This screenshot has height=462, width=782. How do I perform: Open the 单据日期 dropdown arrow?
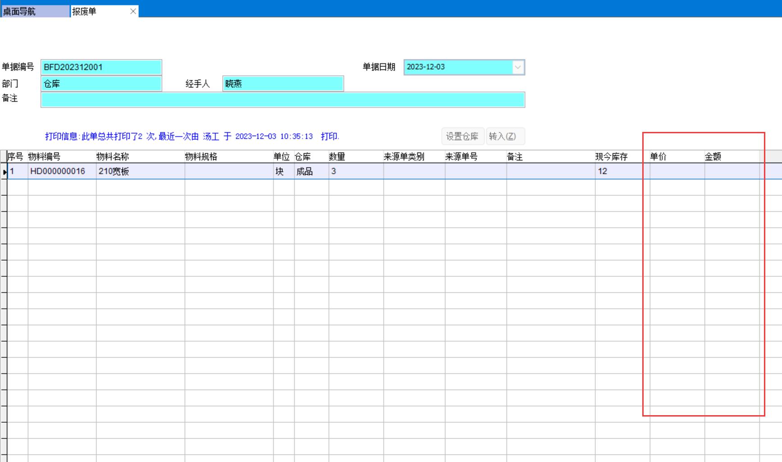[x=518, y=67]
